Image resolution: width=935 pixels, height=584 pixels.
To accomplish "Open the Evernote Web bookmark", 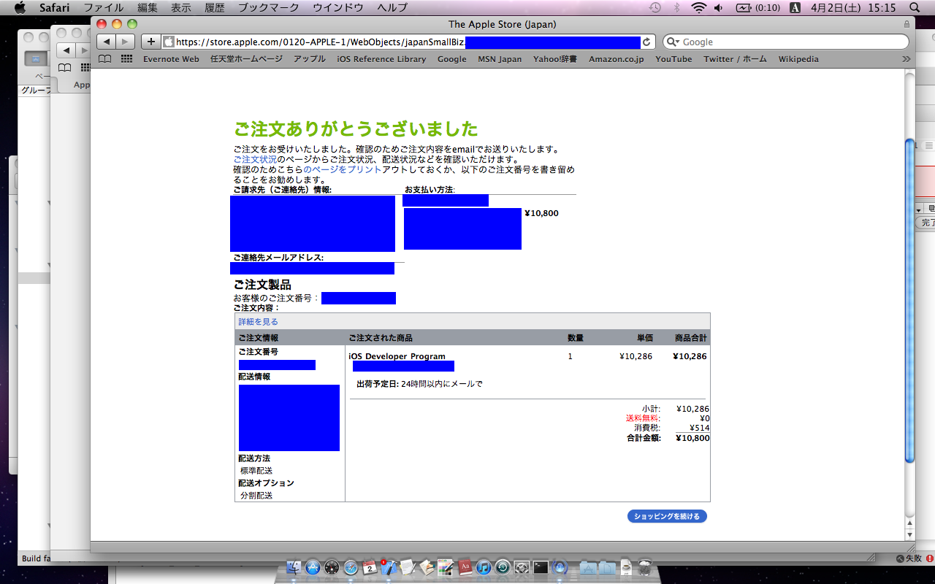I will point(171,59).
